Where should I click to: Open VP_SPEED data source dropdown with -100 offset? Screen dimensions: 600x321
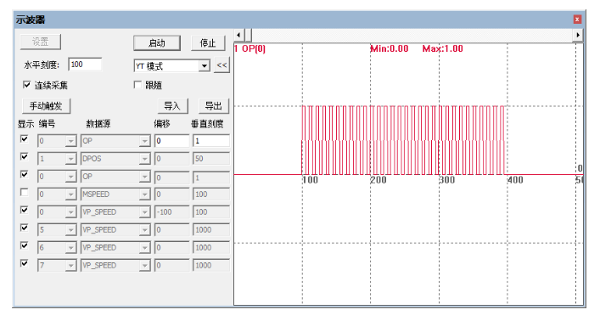pos(144,212)
